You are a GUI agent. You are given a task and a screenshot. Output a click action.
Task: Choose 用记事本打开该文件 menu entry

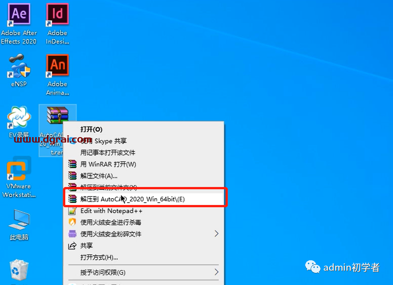click(x=143, y=152)
